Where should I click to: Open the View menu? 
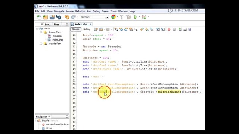(50, 11)
